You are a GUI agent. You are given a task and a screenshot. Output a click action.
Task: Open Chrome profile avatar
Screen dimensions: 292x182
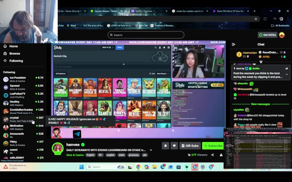point(281,19)
